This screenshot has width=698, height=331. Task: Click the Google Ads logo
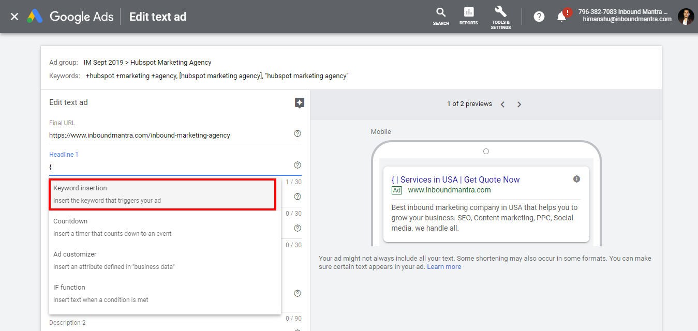point(70,17)
